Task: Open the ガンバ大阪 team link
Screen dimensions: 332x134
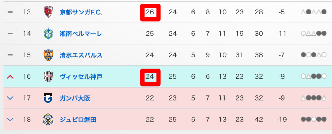Action: pyautogui.click(x=75, y=98)
